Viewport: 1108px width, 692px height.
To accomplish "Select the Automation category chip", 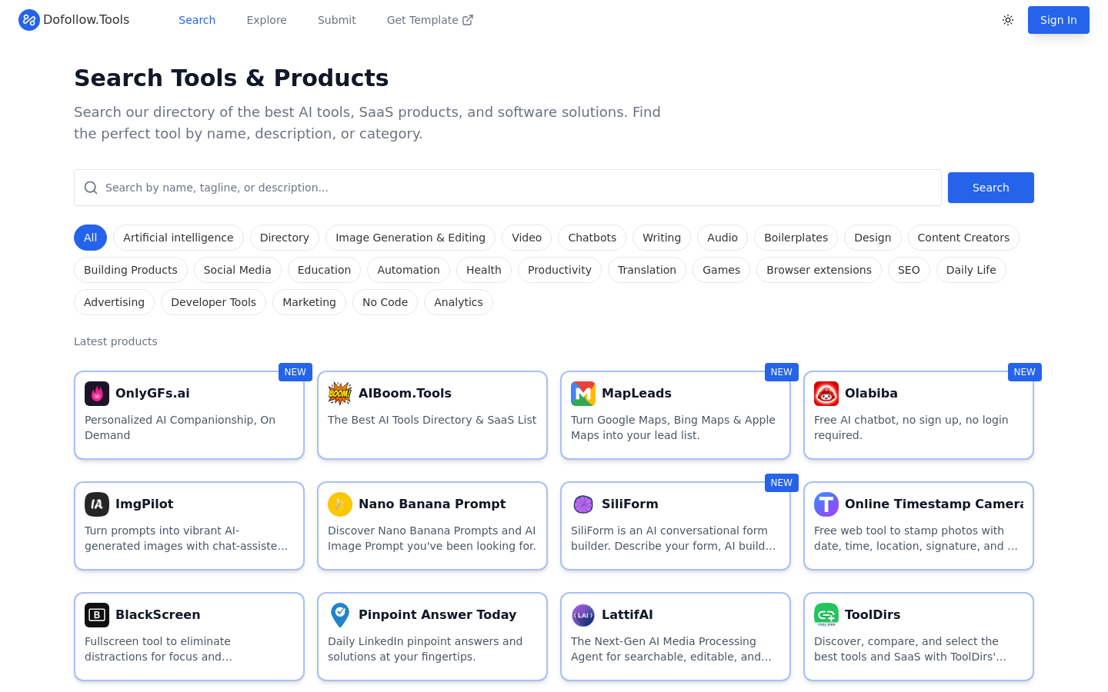I will pyautogui.click(x=409, y=270).
